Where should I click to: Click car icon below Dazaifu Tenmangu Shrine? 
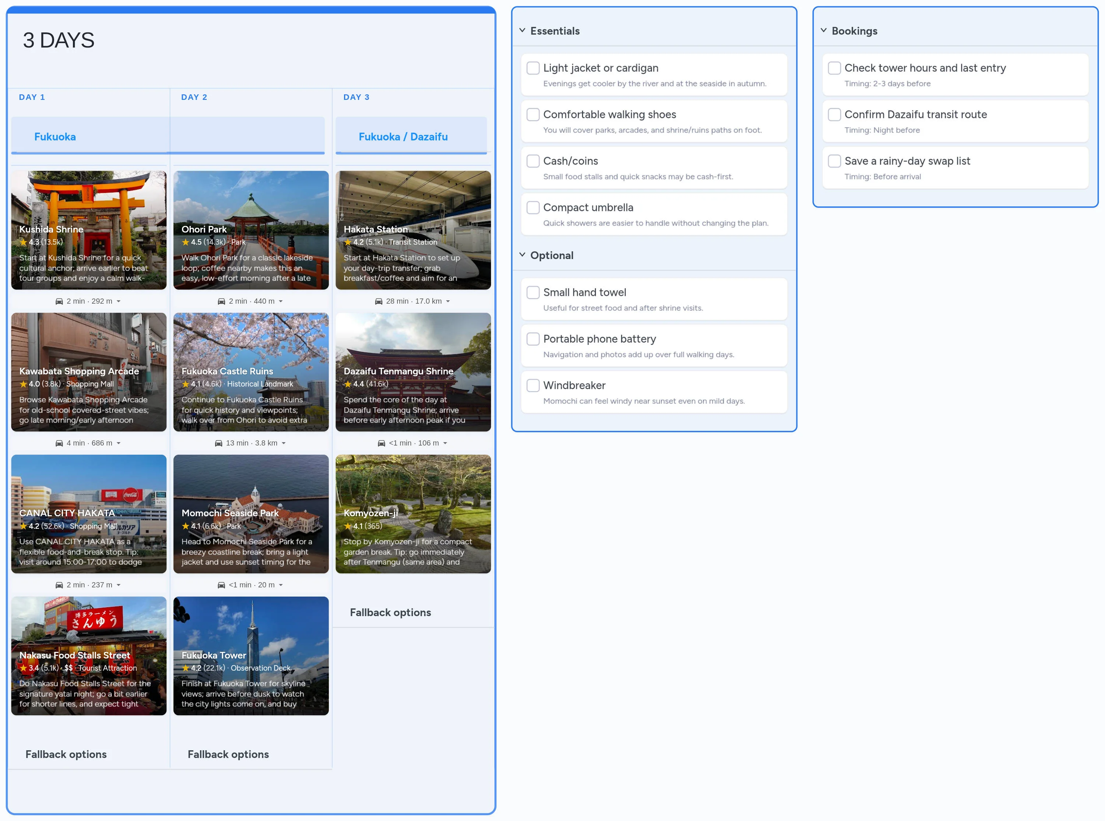[x=382, y=443]
